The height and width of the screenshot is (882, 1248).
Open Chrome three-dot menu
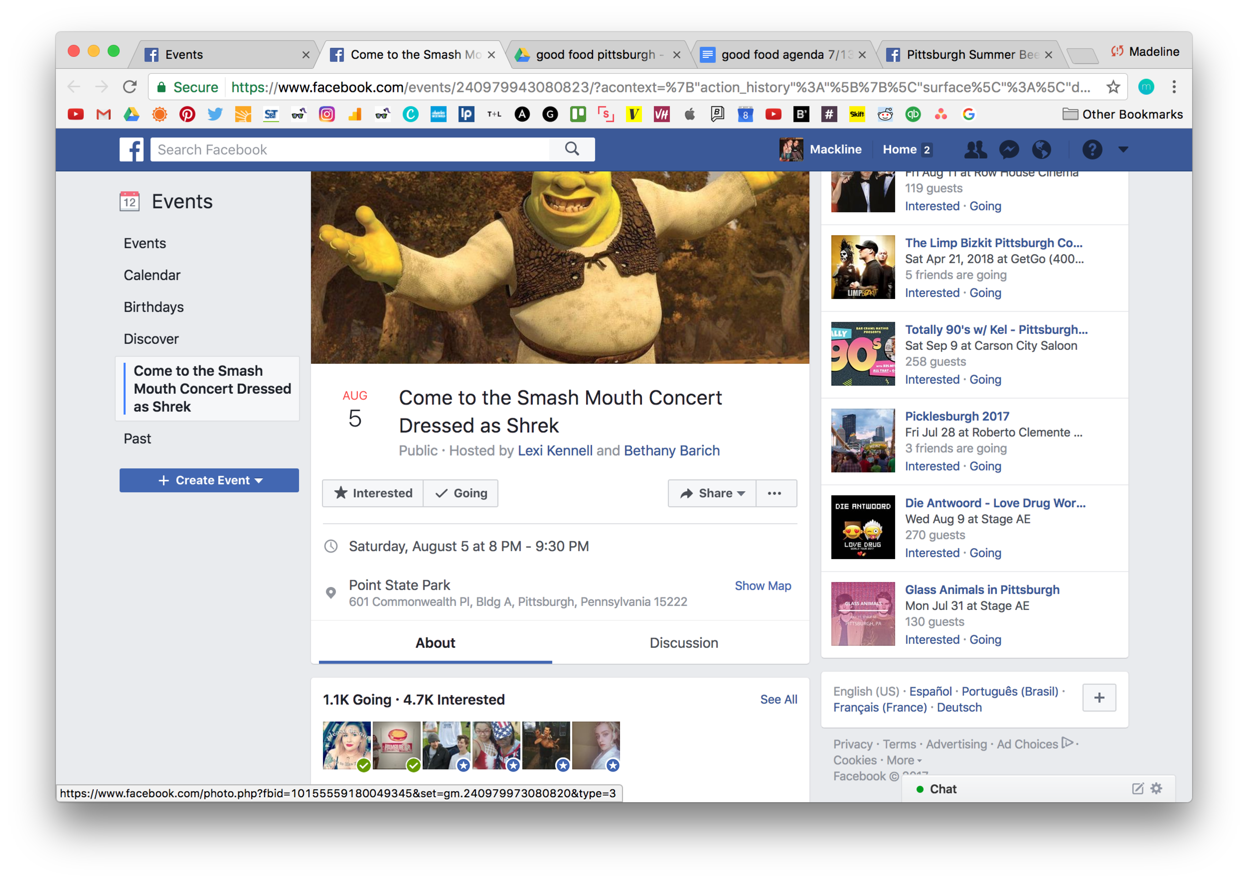tap(1174, 87)
